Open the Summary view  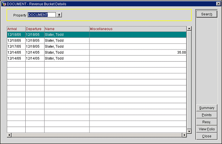[x=207, y=108]
